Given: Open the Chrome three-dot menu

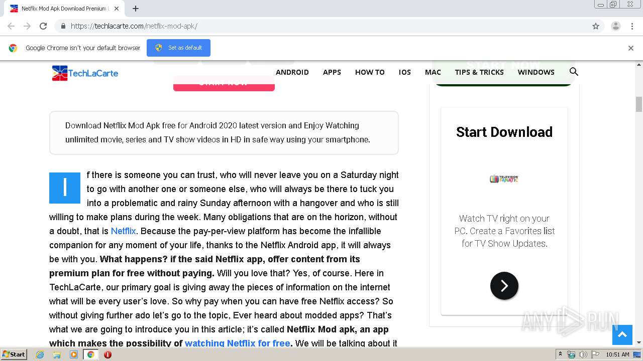Looking at the screenshot, I should (x=632, y=26).
